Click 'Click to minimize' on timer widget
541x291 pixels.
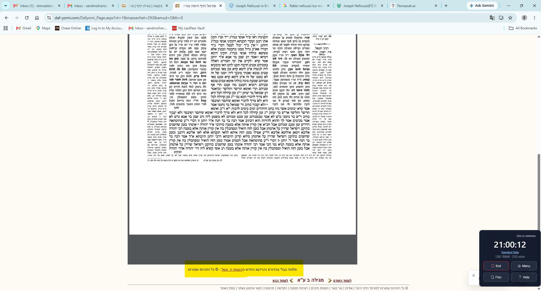click(526, 236)
